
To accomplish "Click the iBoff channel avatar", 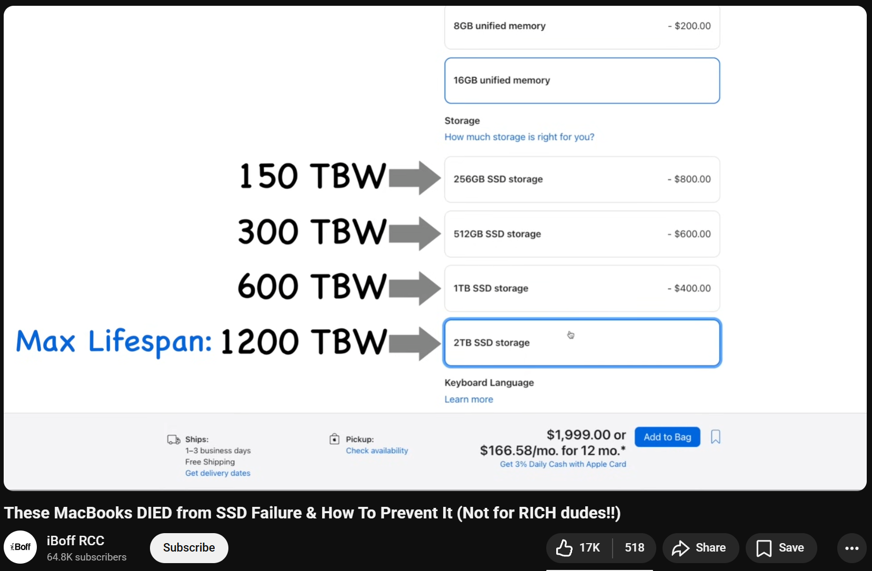I will (21, 547).
